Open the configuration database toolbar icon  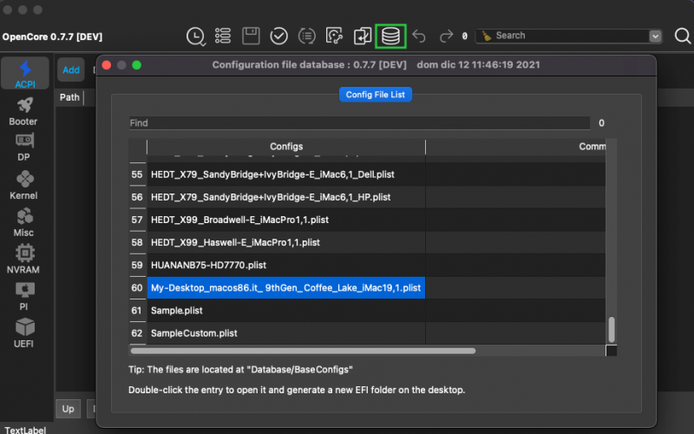(390, 36)
